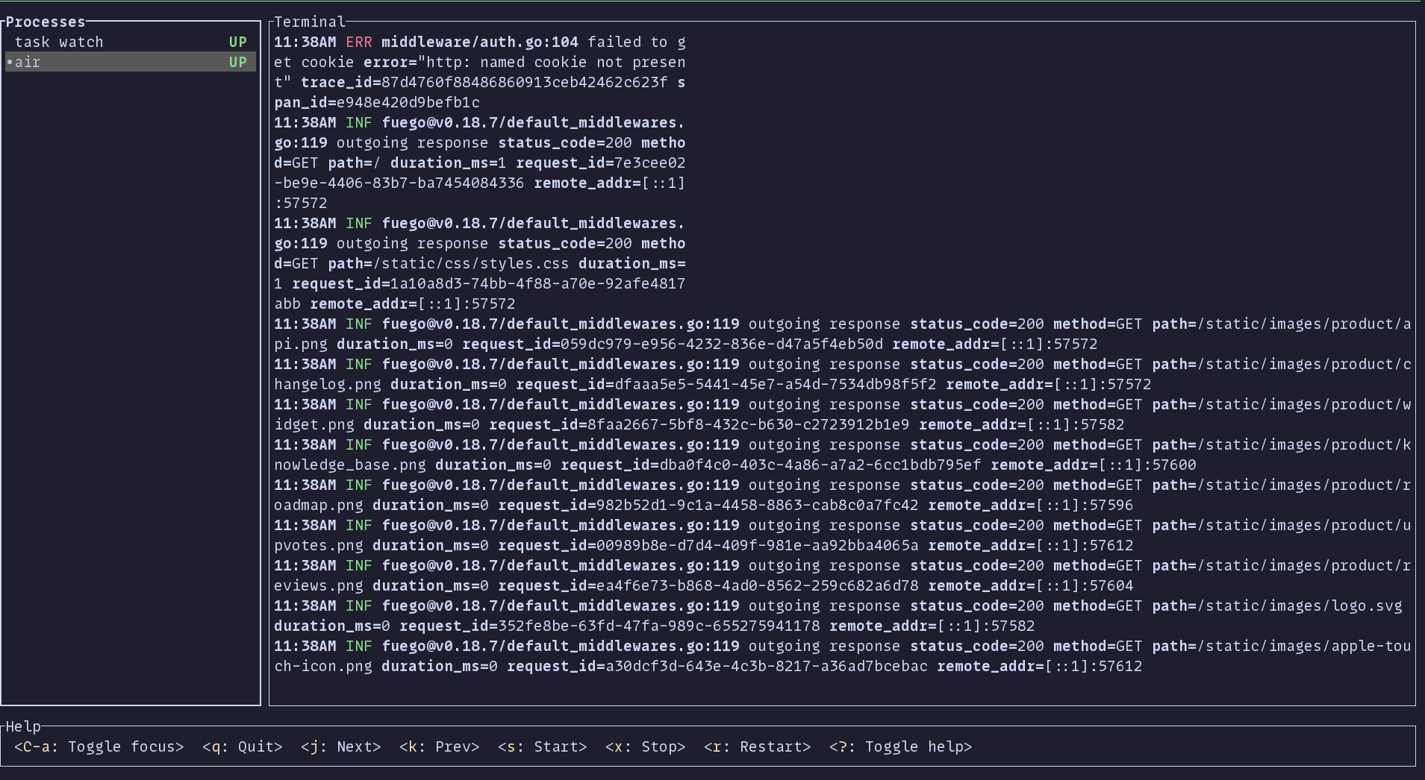Click the 'q: Quit' help shortcut
Image resolution: width=1425 pixels, height=780 pixels.
pyautogui.click(x=242, y=747)
